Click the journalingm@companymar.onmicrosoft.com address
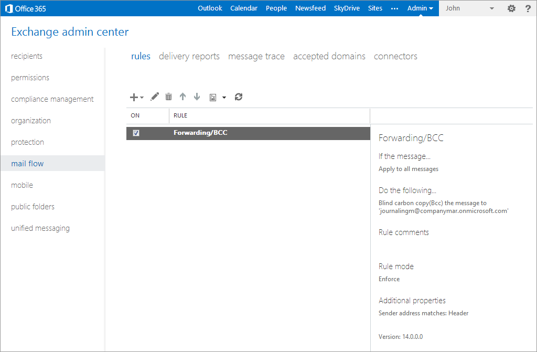 coord(444,211)
